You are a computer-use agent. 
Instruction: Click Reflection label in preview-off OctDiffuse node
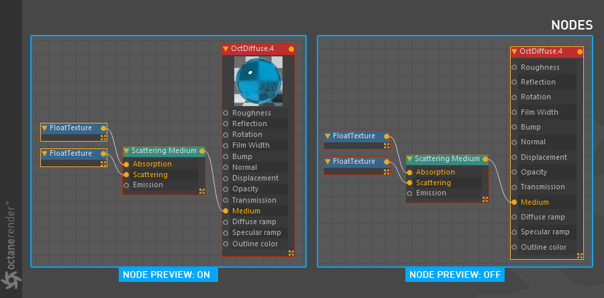click(538, 82)
